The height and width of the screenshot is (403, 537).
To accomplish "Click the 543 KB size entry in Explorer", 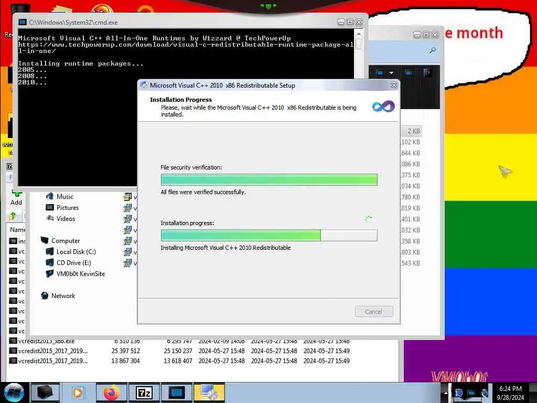I will tap(411, 263).
